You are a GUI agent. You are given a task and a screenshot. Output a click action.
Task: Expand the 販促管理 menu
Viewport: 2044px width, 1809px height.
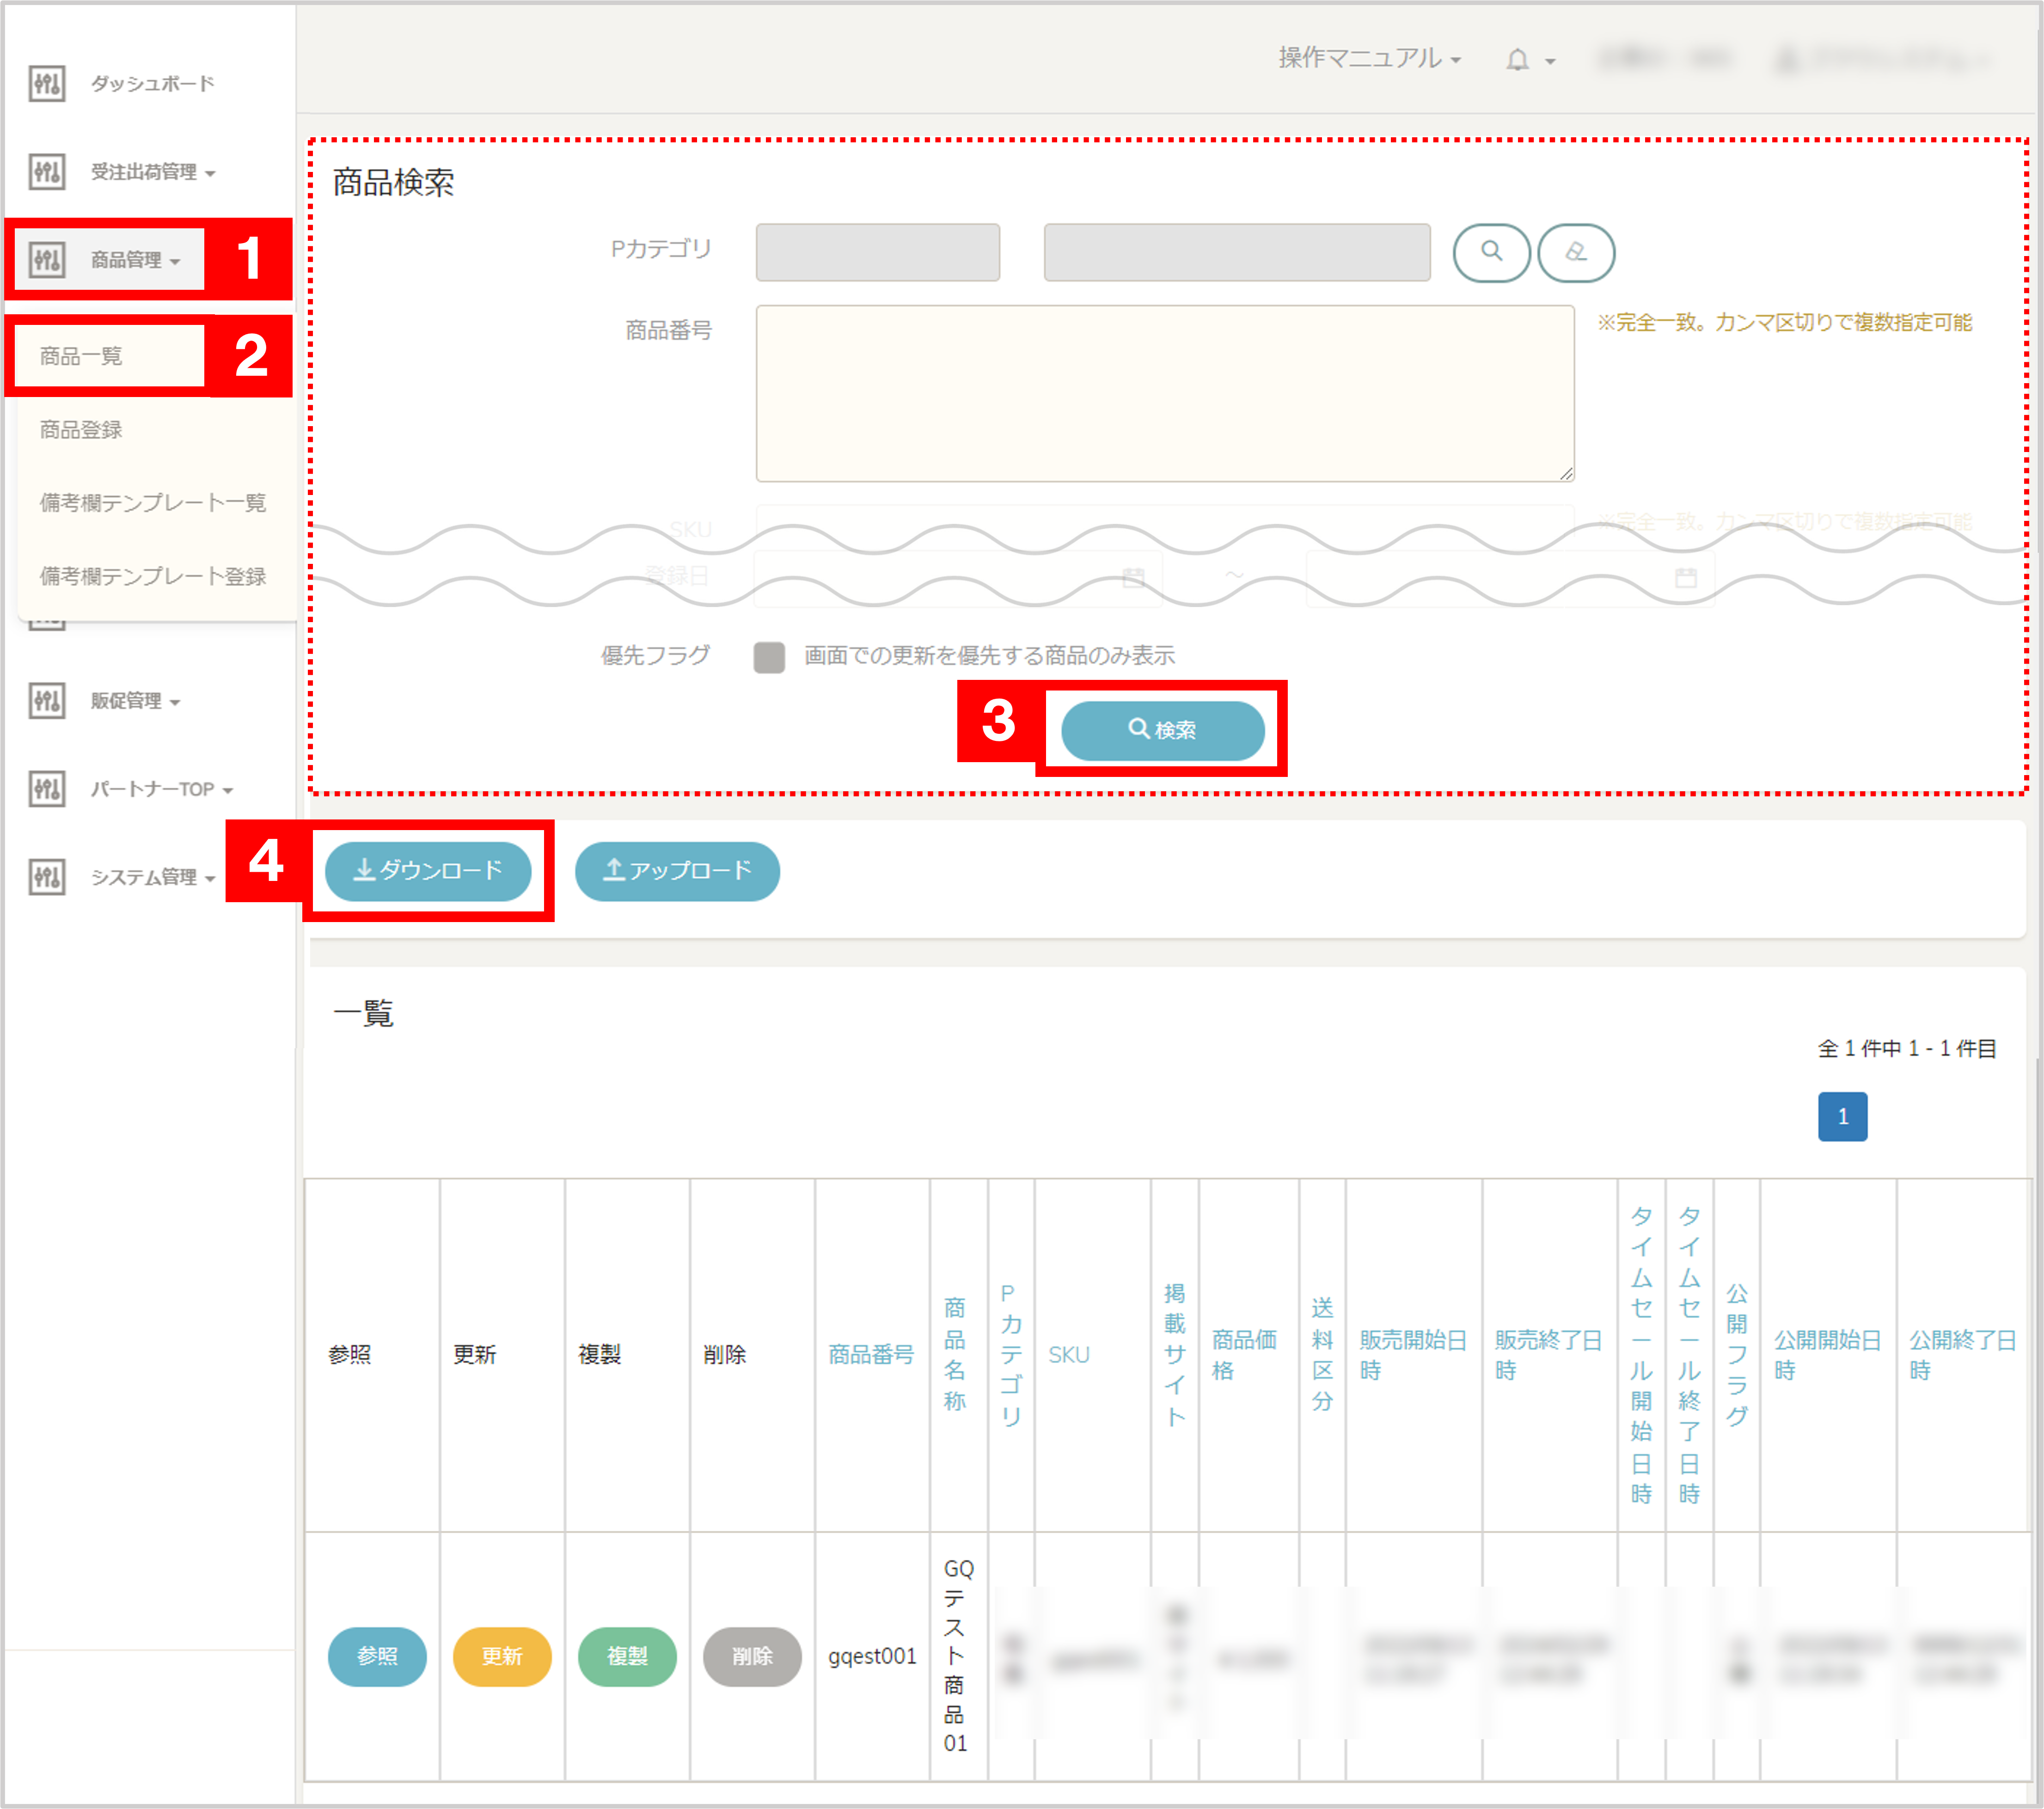point(136,701)
